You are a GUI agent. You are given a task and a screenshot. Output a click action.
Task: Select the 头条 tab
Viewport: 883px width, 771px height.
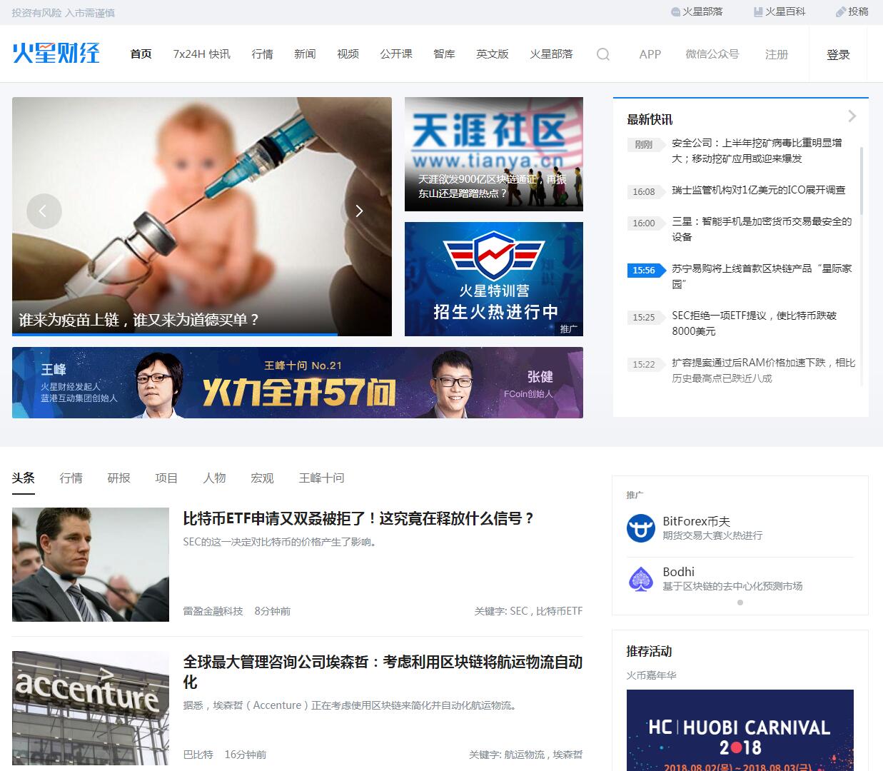(x=24, y=478)
